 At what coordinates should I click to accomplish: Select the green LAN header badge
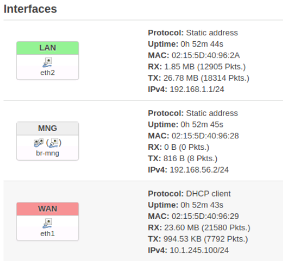tap(47, 48)
